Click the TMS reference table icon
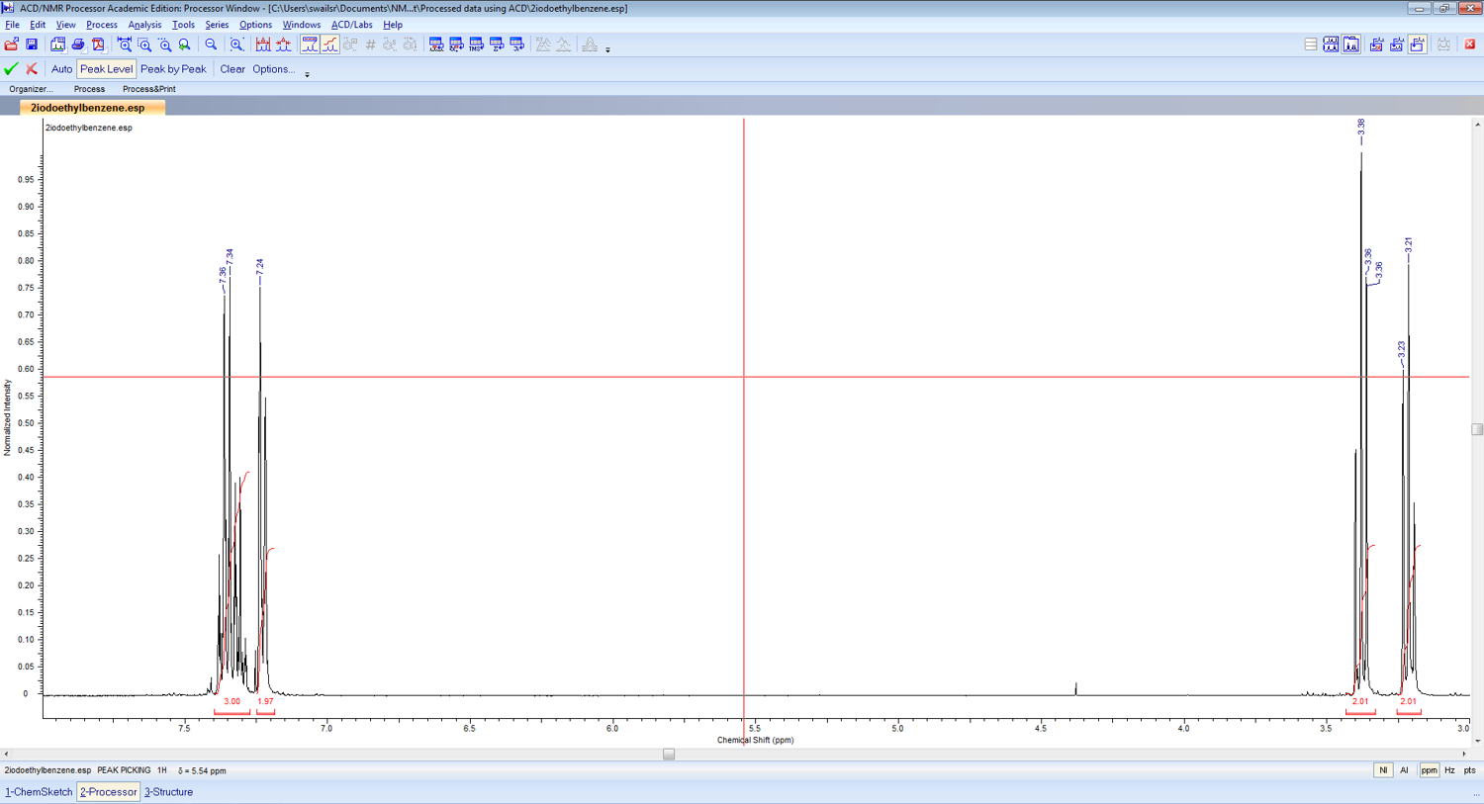Image resolution: width=1484 pixels, height=804 pixels. [476, 45]
